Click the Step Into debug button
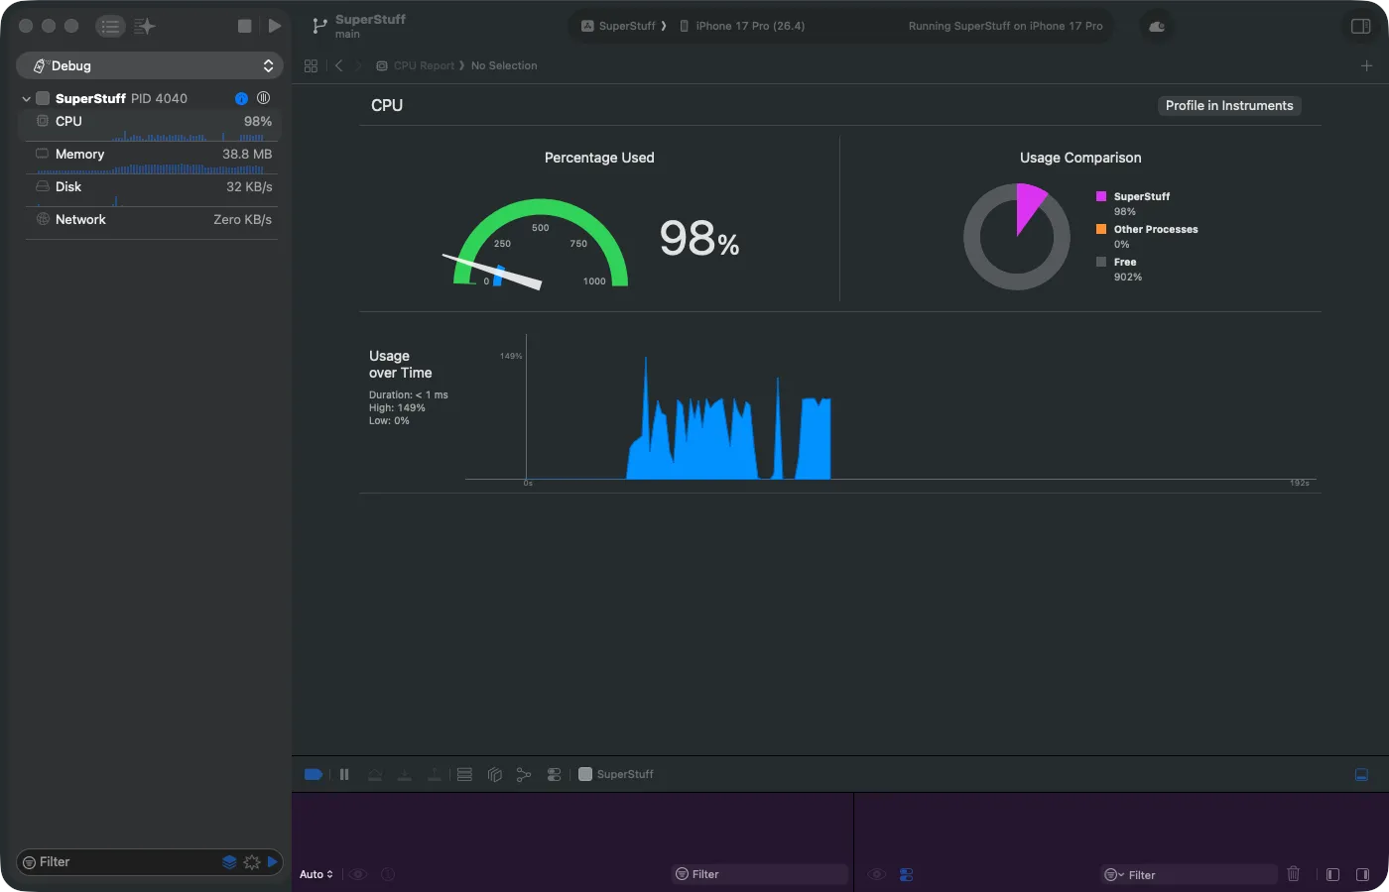This screenshot has height=892, width=1389. pos(405,775)
